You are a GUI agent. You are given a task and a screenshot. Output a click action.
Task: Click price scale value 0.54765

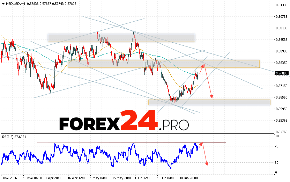pos(282,132)
